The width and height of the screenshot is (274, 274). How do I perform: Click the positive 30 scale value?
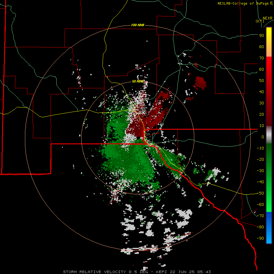(x=262, y=103)
